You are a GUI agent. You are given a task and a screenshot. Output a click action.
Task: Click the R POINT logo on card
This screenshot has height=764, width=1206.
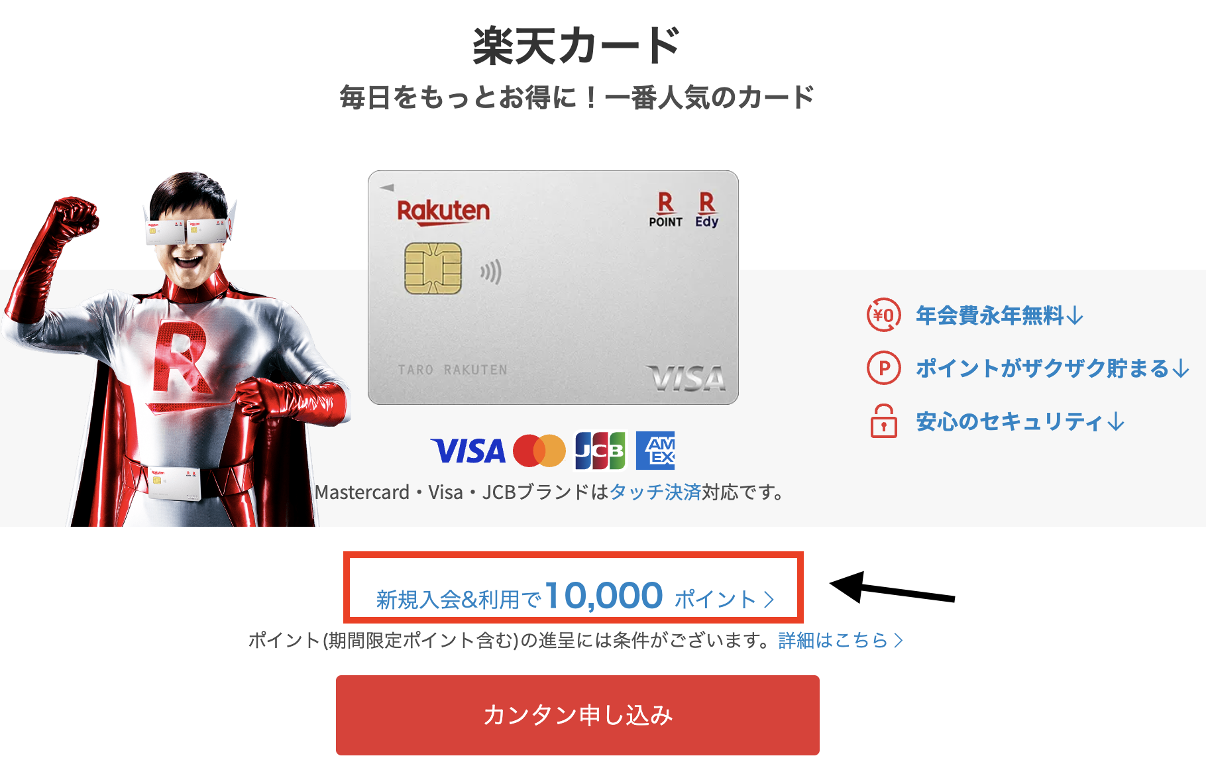665,210
